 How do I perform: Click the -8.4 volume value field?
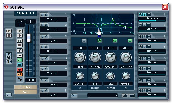31,22
